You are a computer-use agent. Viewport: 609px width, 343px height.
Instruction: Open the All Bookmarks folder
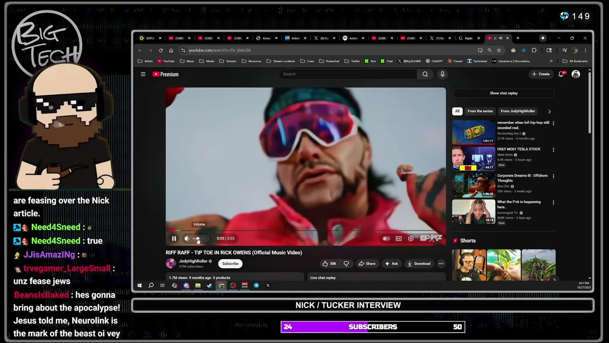[x=575, y=61]
